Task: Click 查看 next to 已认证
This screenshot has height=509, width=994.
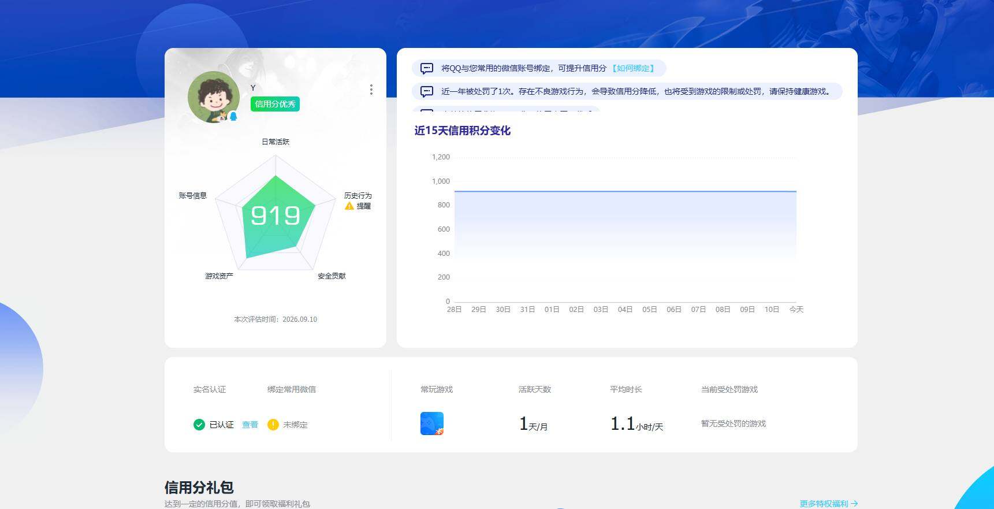Action: click(x=250, y=425)
